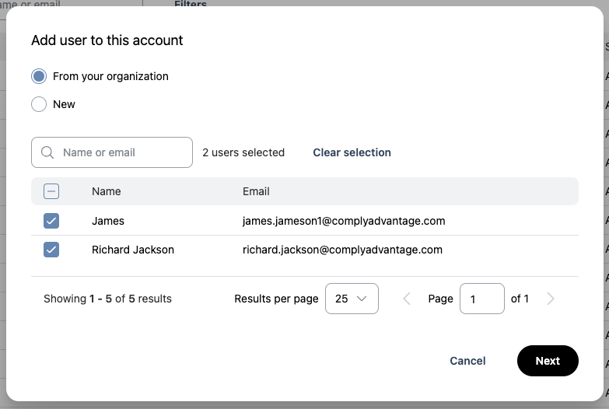Click the Richard Jackson name cell
Image resolution: width=609 pixels, height=409 pixels.
coord(133,250)
